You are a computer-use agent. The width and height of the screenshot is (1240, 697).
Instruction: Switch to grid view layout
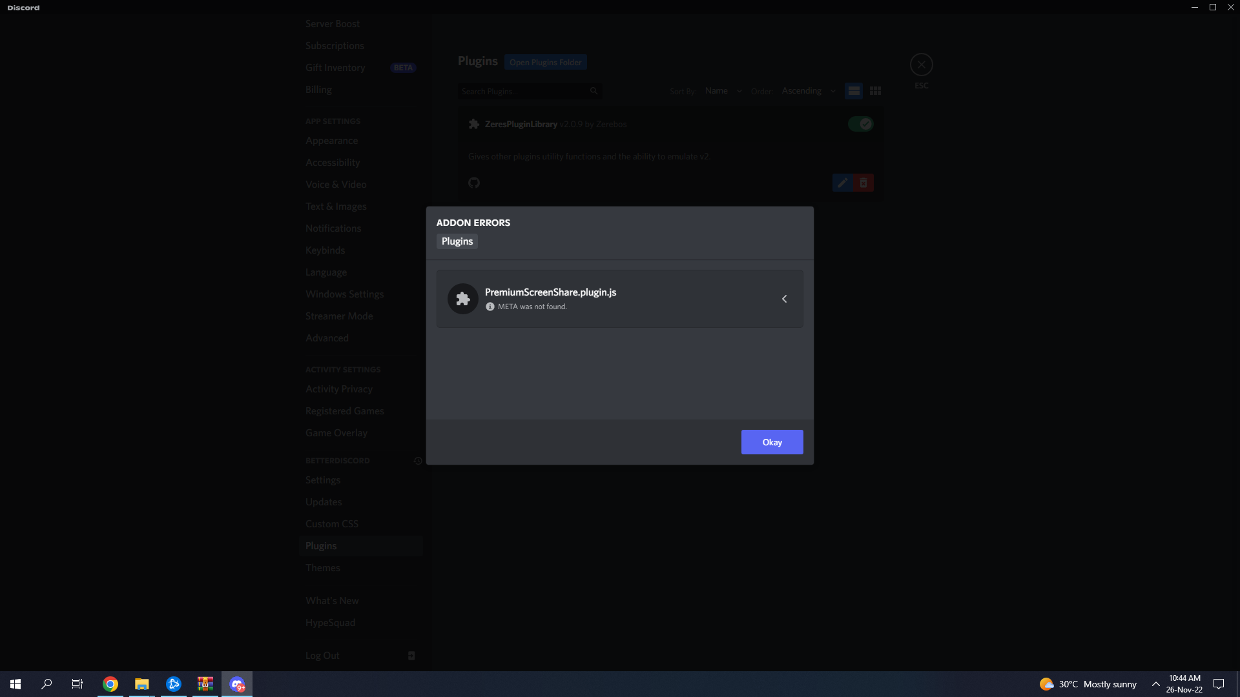(x=875, y=90)
